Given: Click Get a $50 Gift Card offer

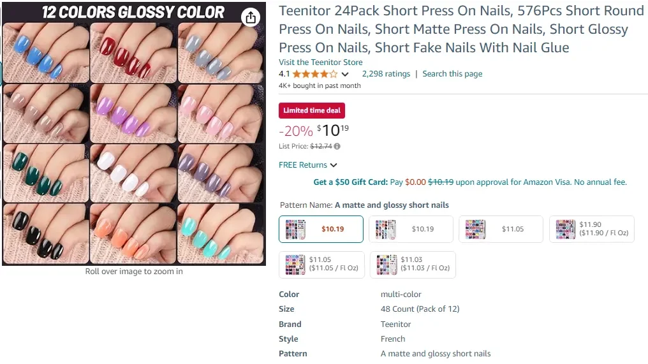Looking at the screenshot, I should coord(350,182).
